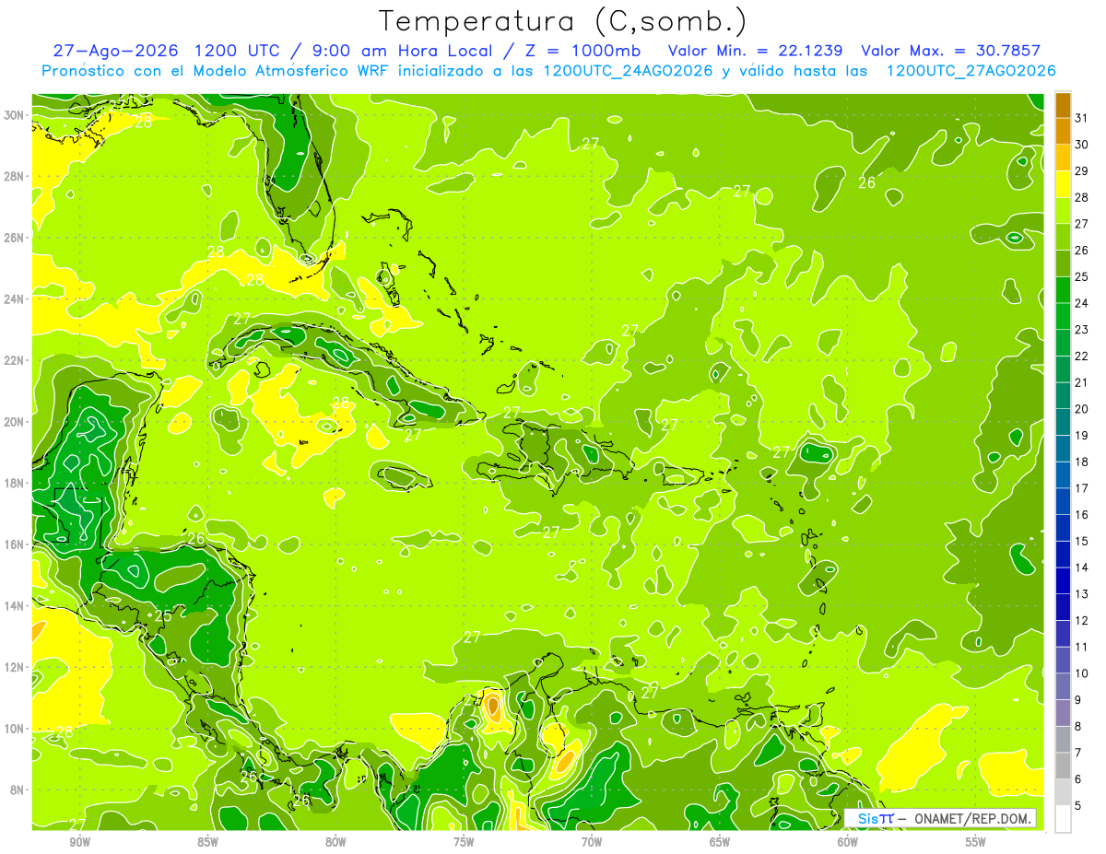This screenshot has height=854, width=1106.
Task: Click the legend value '24'
Action: click(x=1082, y=302)
